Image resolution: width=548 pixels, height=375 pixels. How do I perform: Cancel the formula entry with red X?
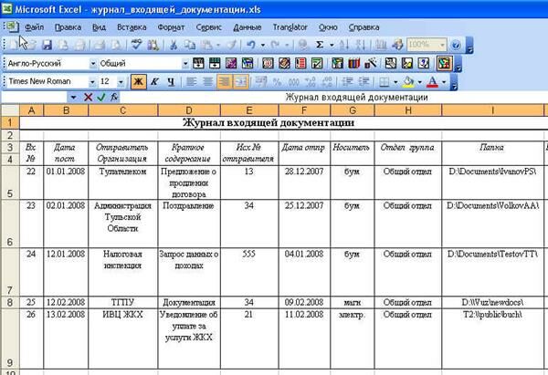(x=89, y=97)
